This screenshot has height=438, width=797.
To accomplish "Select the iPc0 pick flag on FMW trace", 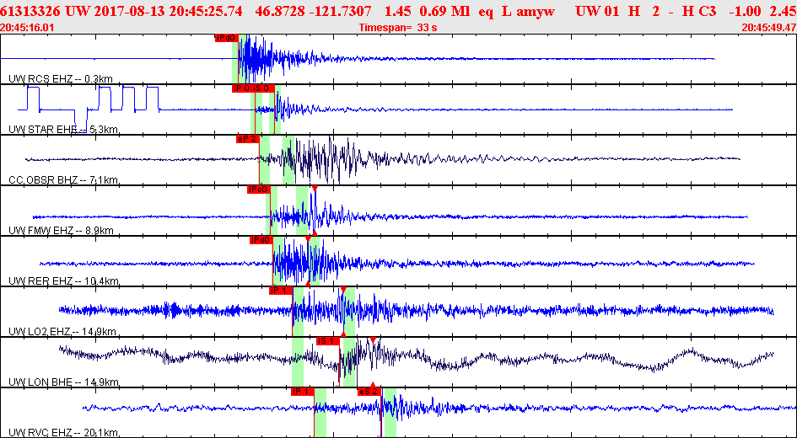I will coord(258,190).
